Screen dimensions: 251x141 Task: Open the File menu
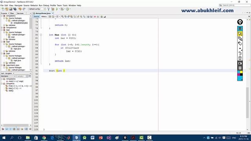click(x=2, y=5)
